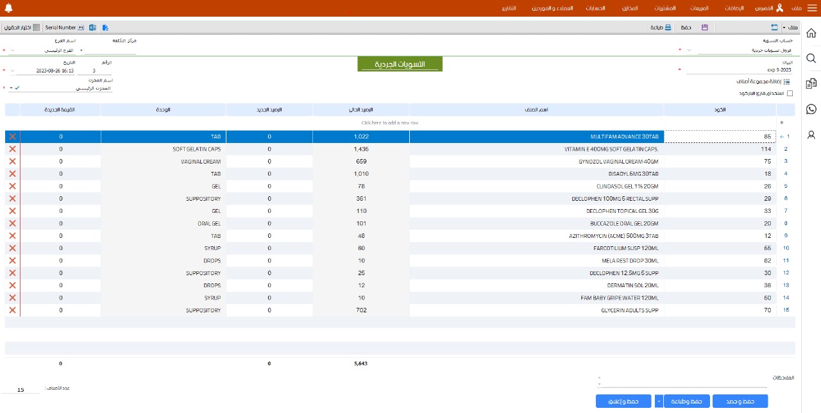Screen dimensions: 821x413
Task: Click the حفظ و جديد button
Action: 740,401
